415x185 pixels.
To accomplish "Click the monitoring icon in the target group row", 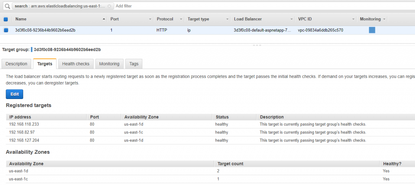I will 372,30.
